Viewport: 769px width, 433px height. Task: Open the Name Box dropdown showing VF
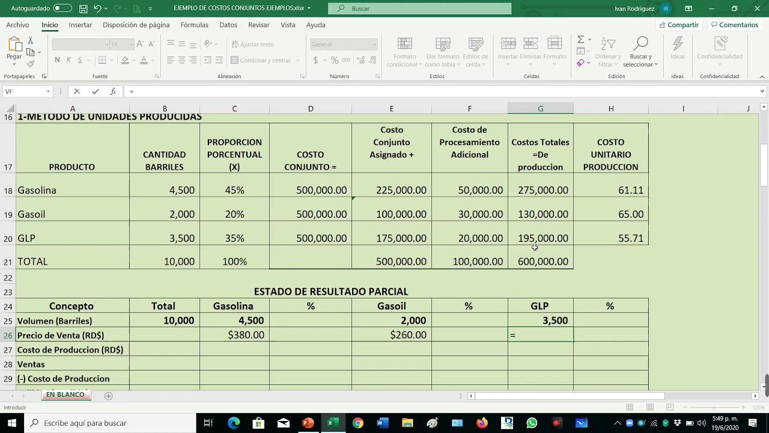[48, 91]
